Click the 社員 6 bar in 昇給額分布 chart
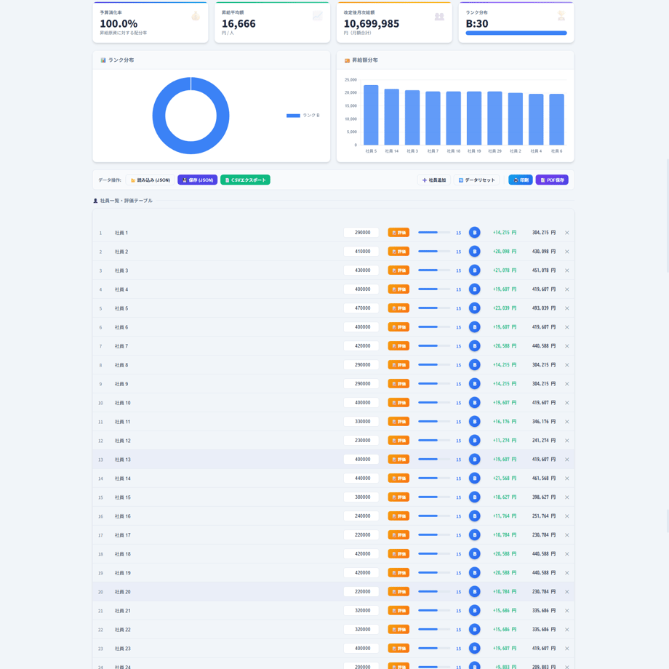 556,119
